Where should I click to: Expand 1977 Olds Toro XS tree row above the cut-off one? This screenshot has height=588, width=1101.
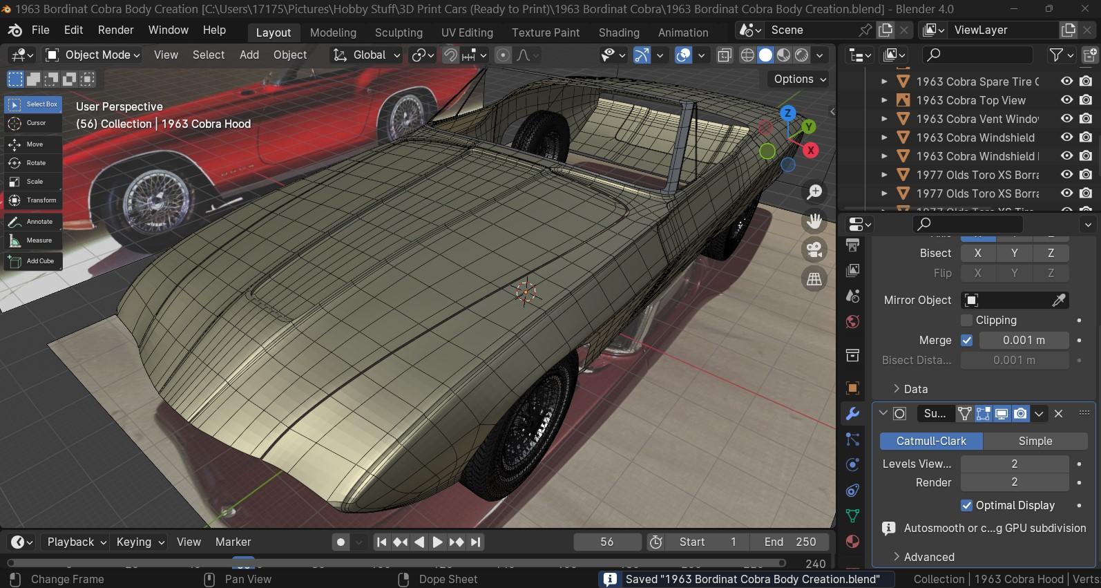tap(884, 193)
